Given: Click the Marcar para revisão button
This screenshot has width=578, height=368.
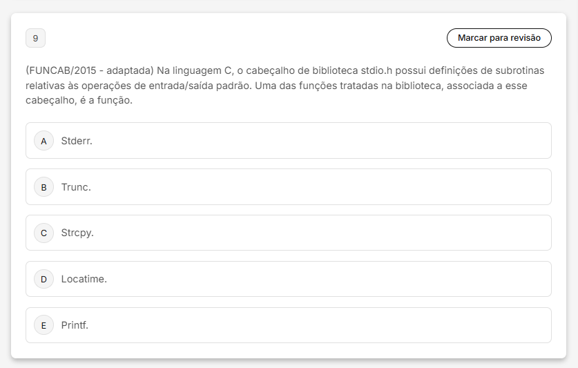Looking at the screenshot, I should point(499,38).
